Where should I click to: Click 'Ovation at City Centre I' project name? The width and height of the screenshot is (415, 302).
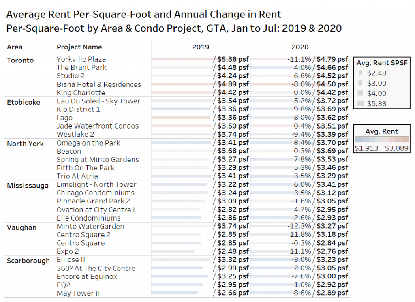click(96, 210)
